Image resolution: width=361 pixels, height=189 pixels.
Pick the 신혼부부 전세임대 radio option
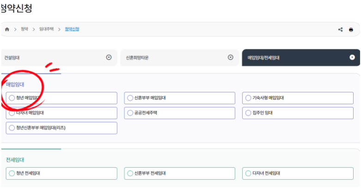point(130,173)
